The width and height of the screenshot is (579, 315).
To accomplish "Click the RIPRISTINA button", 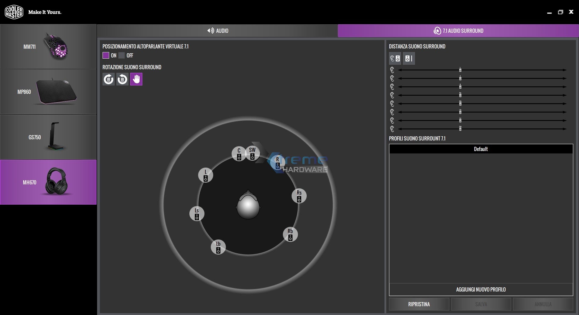I will click(x=419, y=304).
